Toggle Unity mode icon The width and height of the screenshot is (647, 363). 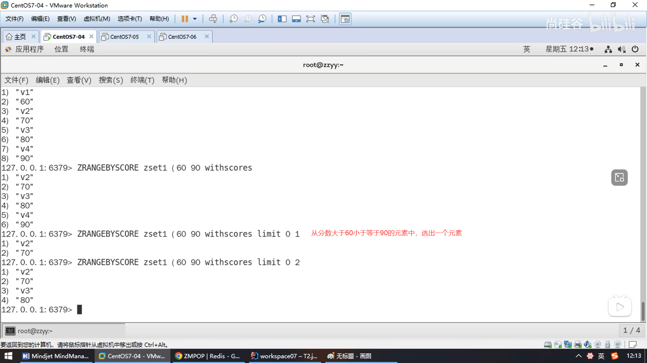(325, 19)
